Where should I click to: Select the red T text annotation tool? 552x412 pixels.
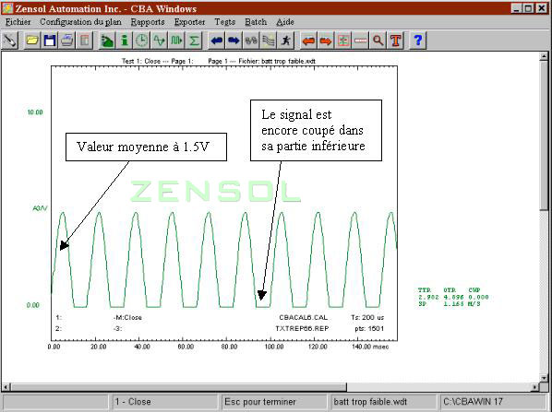[x=396, y=41]
